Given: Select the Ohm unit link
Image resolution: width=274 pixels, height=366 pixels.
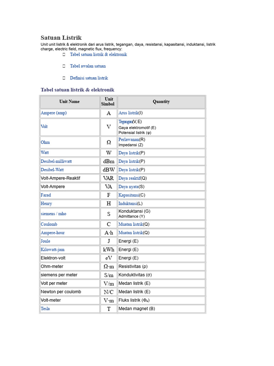Looking at the screenshot, I should pyautogui.click(x=45, y=142).
